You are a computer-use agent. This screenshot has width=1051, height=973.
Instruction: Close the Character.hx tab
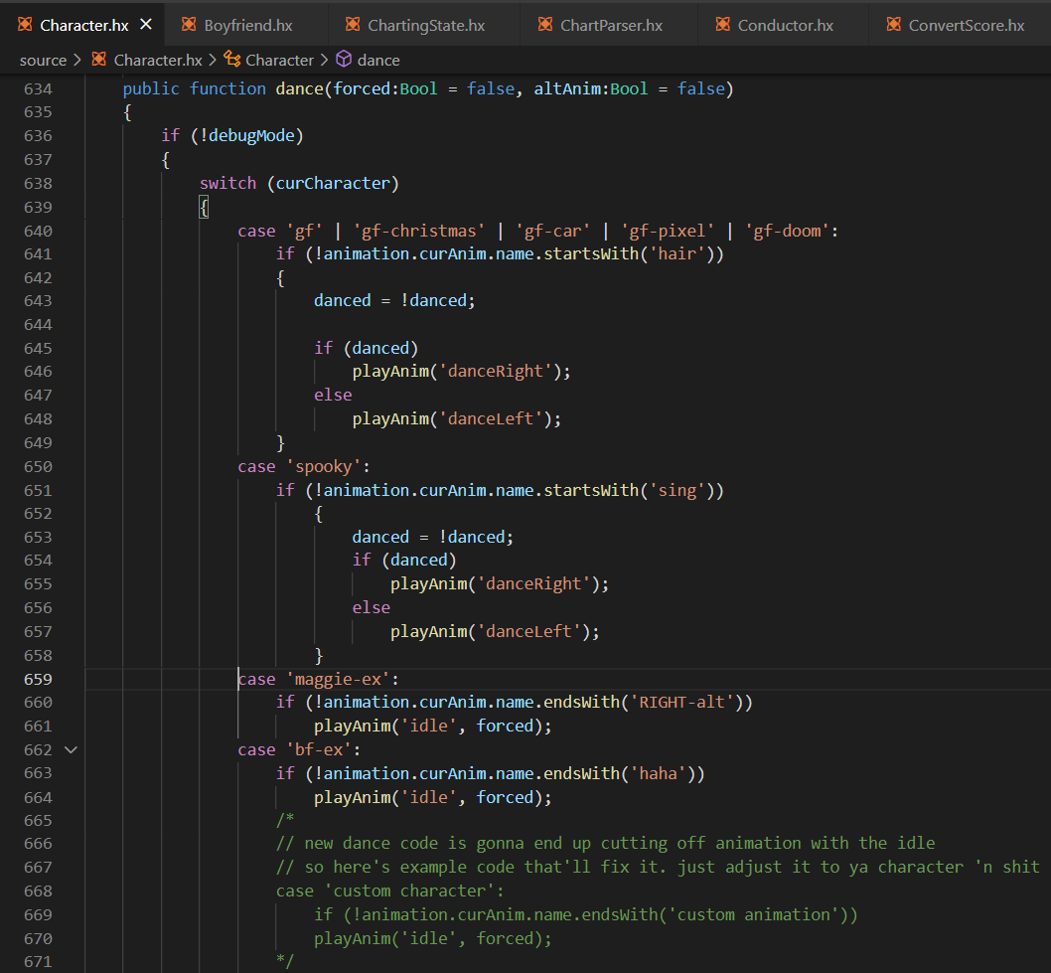[146, 25]
